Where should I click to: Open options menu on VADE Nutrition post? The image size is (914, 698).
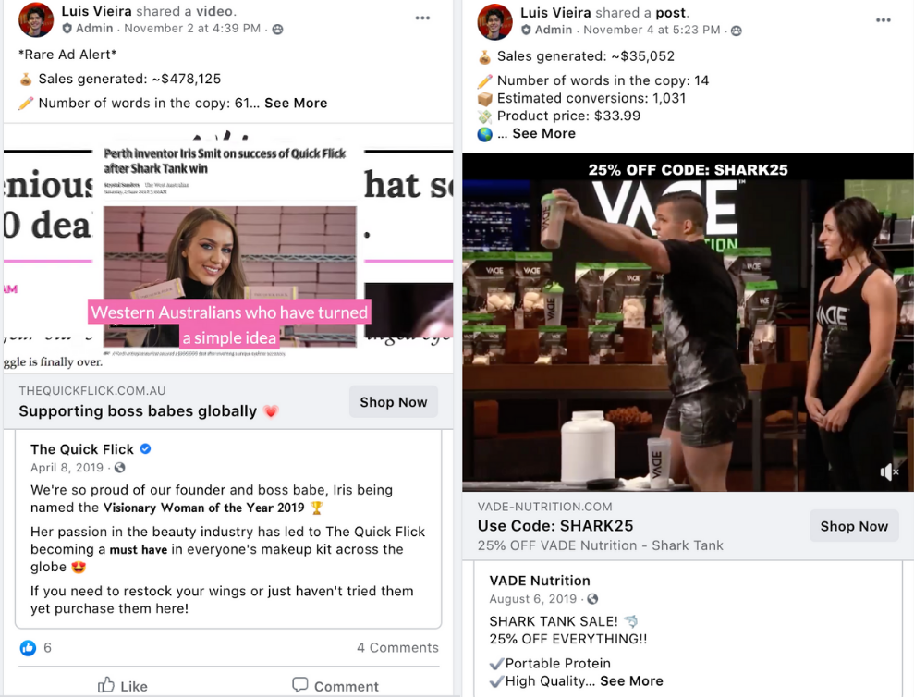pyautogui.click(x=884, y=19)
